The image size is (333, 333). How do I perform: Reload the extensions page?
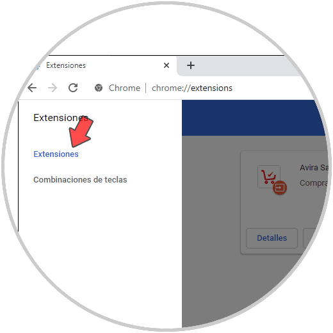coord(73,88)
